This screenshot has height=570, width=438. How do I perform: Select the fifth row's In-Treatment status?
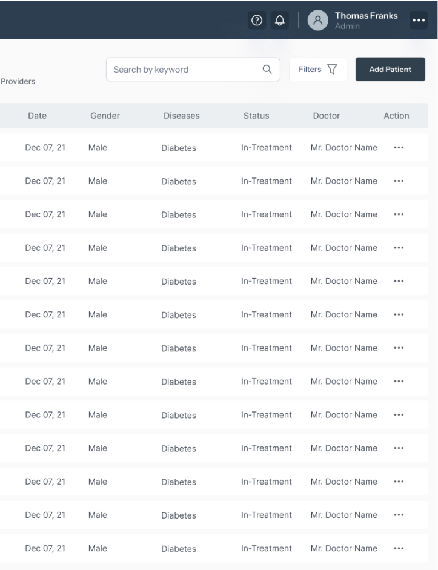coord(267,281)
